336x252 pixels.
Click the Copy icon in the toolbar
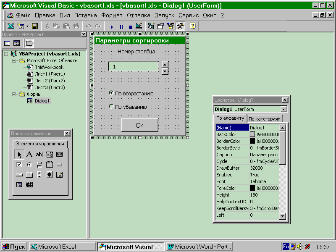click(57, 26)
